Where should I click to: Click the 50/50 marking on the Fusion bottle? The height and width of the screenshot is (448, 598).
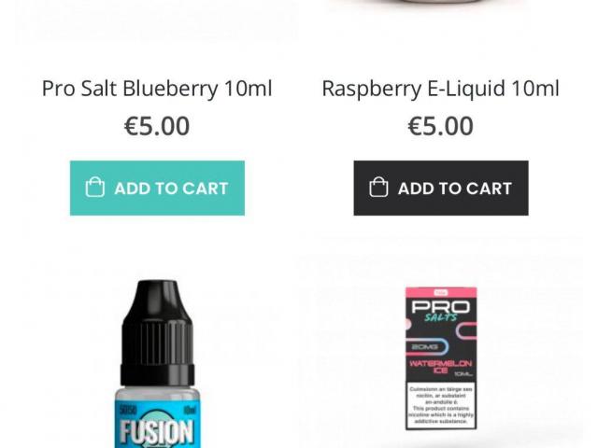coord(128,410)
